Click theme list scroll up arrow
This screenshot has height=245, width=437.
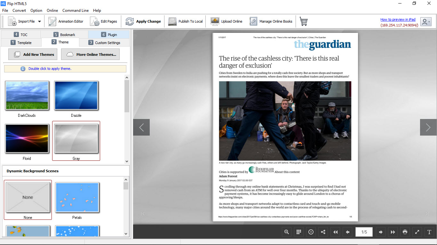(127, 77)
